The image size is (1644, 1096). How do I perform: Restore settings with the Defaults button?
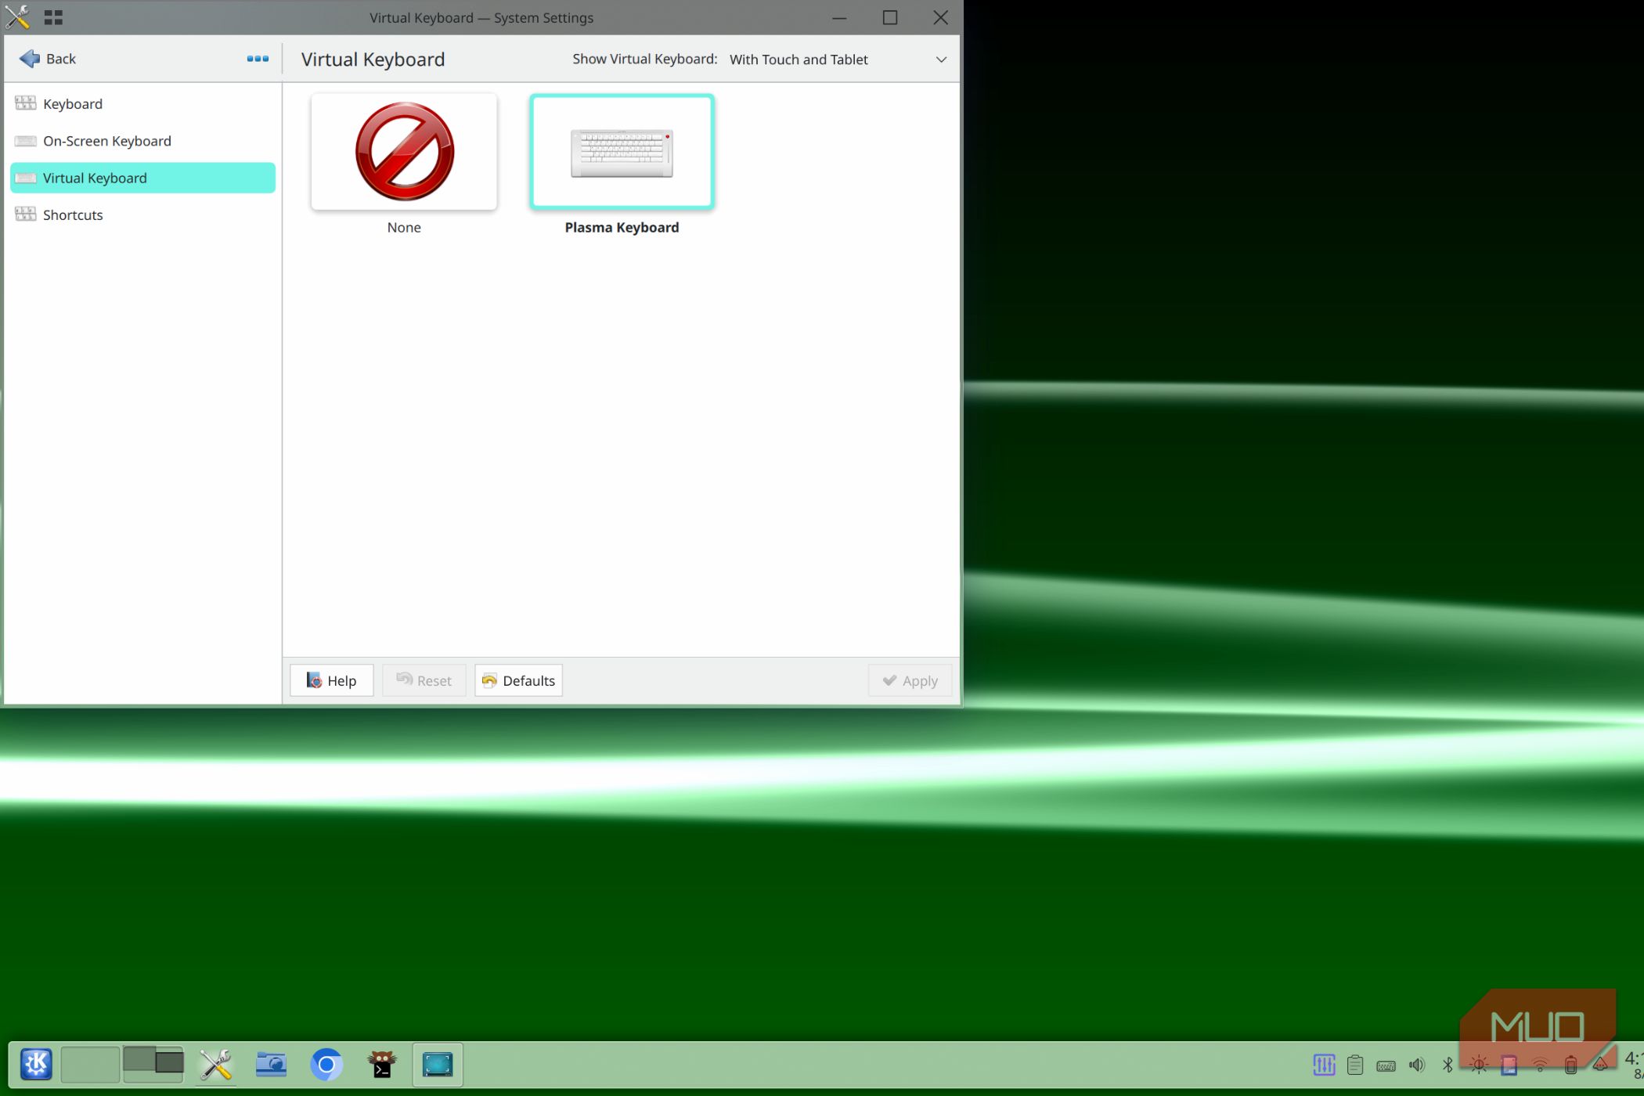coord(518,680)
